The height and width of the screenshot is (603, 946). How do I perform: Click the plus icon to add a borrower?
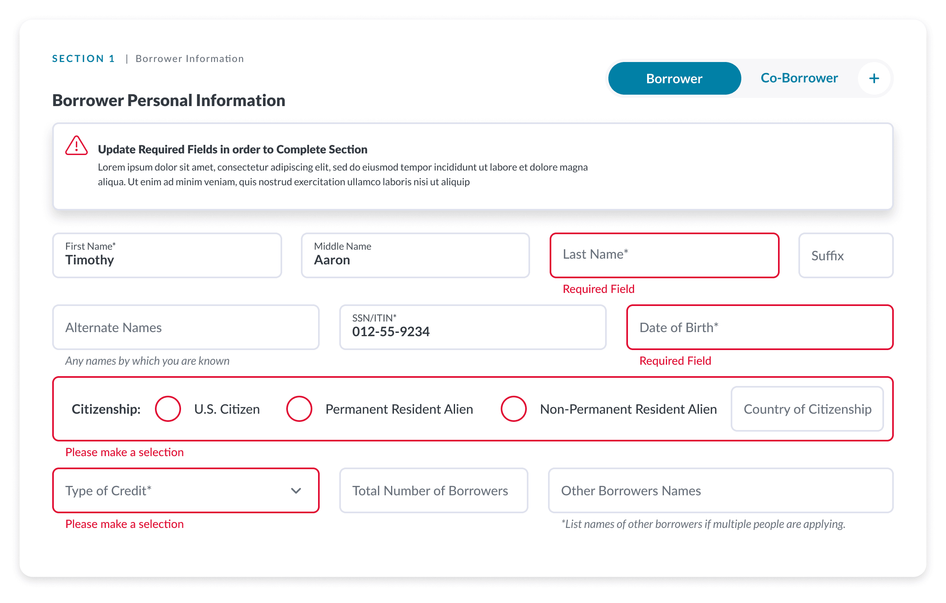point(874,78)
